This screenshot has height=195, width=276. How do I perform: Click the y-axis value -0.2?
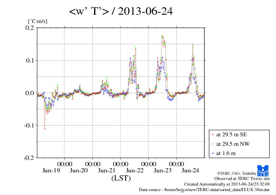tap(29, 158)
